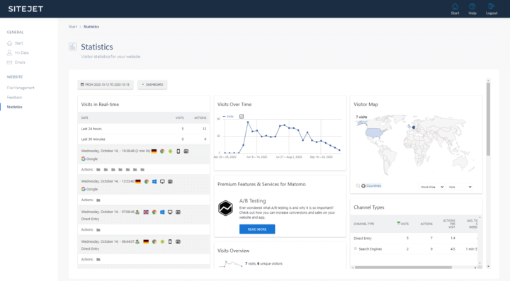This screenshot has height=281, width=510.
Task: Click the Last 24 hours row
Action: (143, 129)
